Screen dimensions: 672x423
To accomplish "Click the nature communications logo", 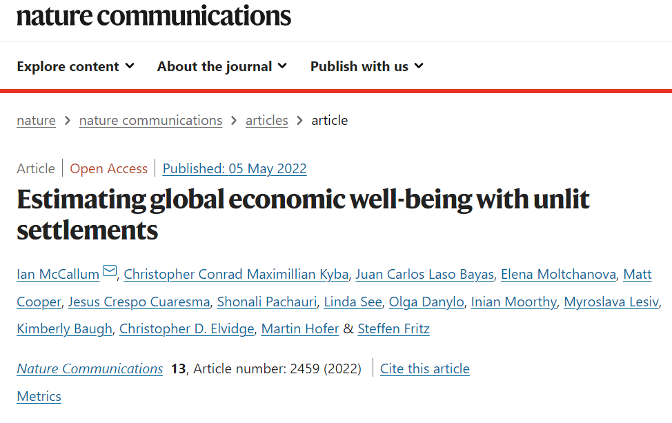I will [154, 17].
